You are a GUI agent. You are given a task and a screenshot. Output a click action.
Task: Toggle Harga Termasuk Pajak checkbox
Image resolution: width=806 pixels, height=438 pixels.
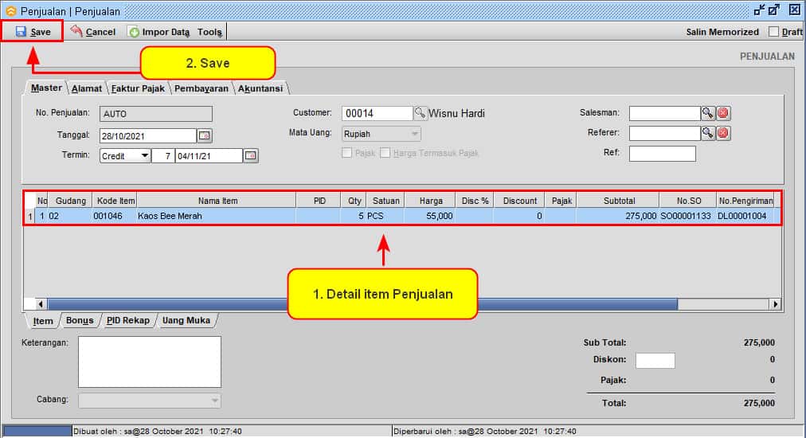pos(385,153)
